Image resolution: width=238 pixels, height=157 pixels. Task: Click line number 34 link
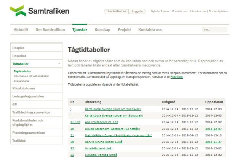pyautogui.click(x=72, y=155)
